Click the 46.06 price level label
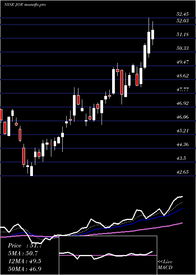196x275 pixels. point(183,117)
